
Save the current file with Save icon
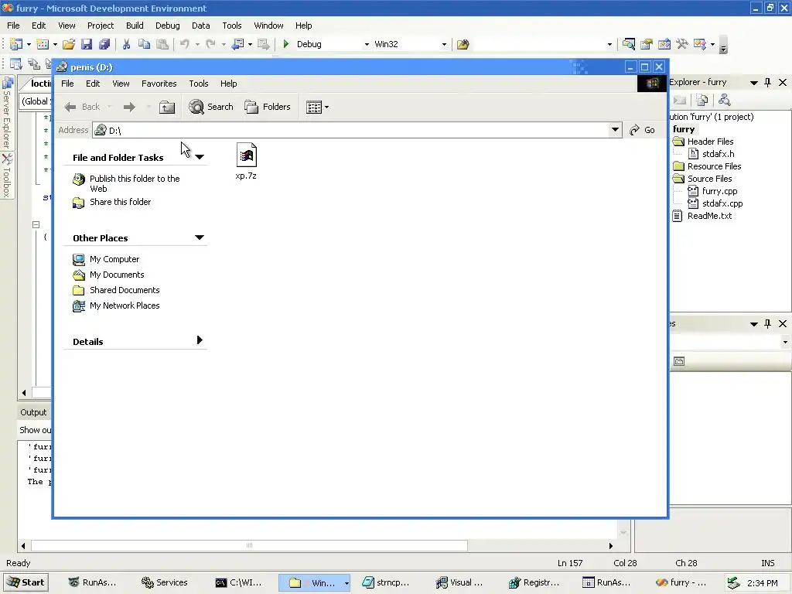click(87, 44)
